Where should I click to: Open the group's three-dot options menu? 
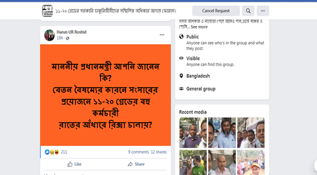(263, 11)
